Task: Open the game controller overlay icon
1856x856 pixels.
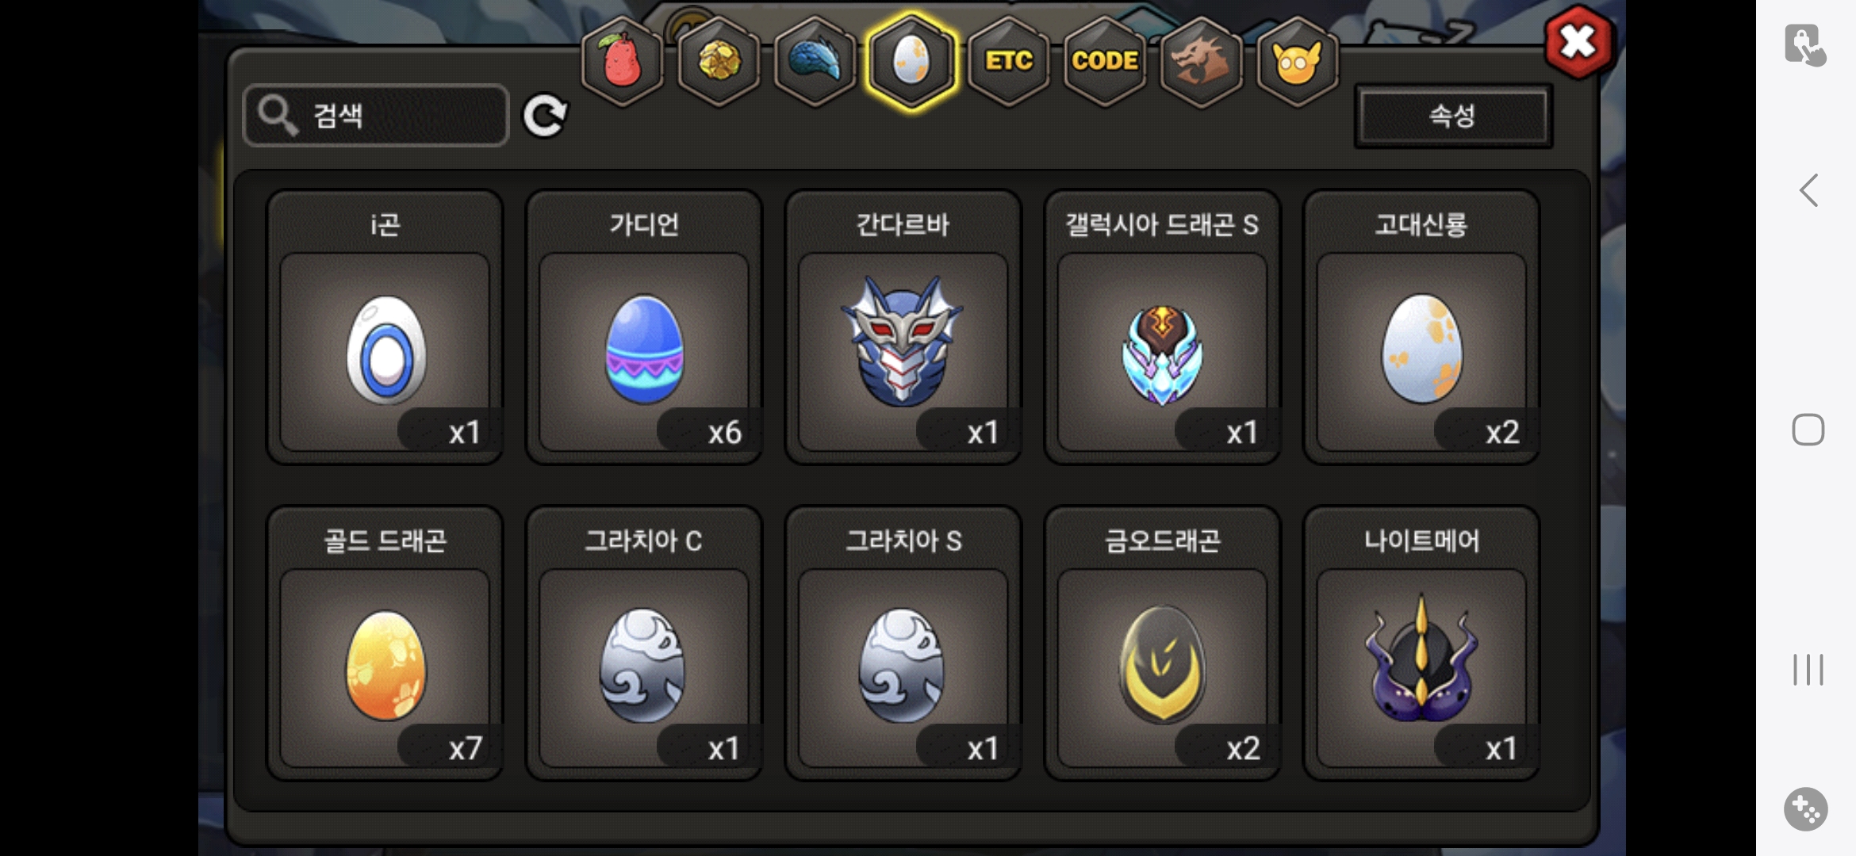Action: point(1805,809)
